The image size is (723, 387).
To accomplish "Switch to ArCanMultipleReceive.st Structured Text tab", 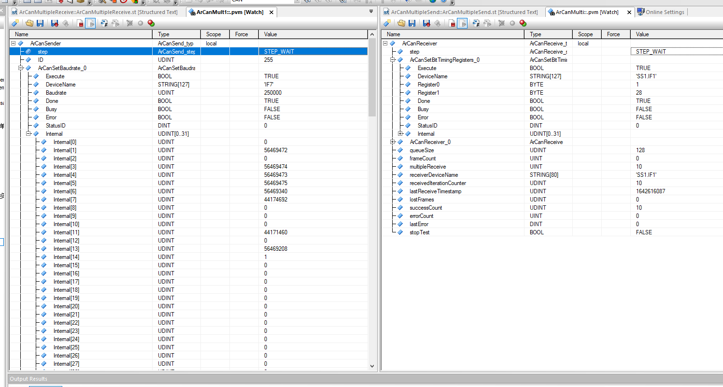I will point(94,12).
